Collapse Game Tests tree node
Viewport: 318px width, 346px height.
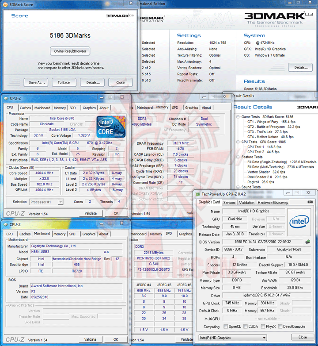click(x=238, y=117)
